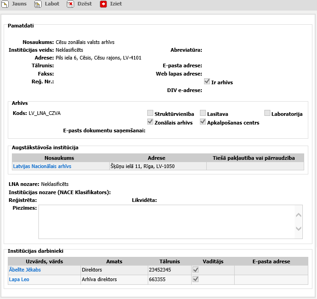Open employee Lapa Leo link
Viewport: 317px width, 299px height.
coord(19,279)
